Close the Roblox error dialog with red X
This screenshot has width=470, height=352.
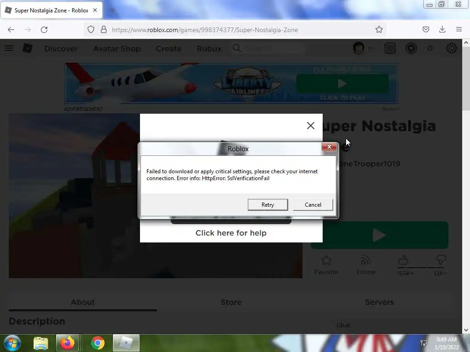(x=329, y=147)
